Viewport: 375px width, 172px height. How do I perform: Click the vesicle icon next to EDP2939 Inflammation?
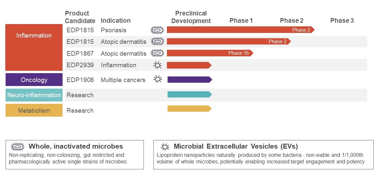[x=158, y=65]
